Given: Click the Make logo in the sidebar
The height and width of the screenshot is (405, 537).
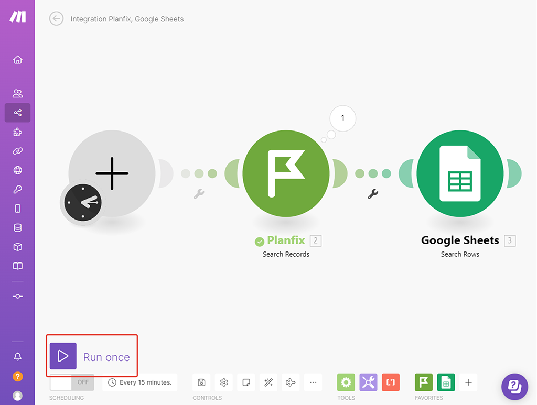Looking at the screenshot, I should tap(17, 16).
